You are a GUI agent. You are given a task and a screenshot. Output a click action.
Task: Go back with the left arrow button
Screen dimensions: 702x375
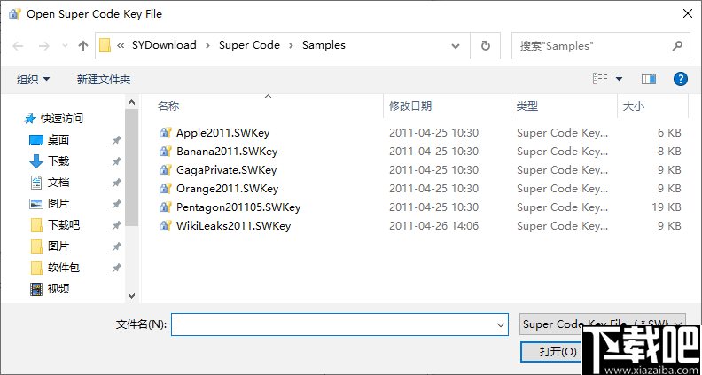[18, 46]
